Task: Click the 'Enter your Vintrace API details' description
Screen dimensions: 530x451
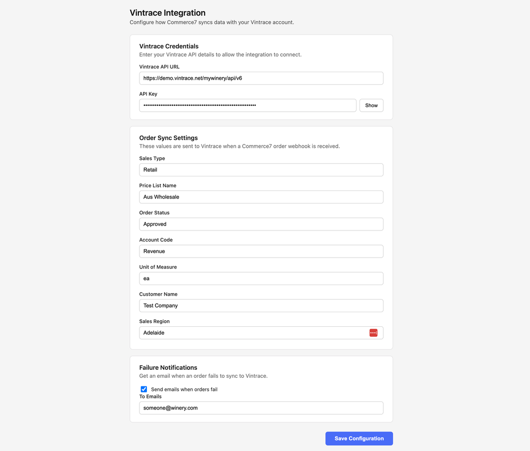Action: [221, 55]
